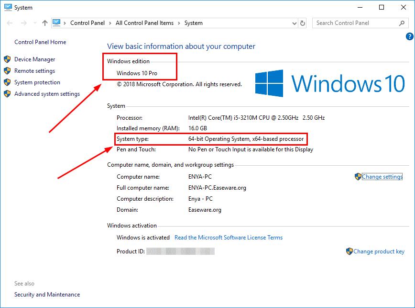This screenshot has width=415, height=308.
Task: Click the magnifier icon in search box
Action: click(402, 23)
